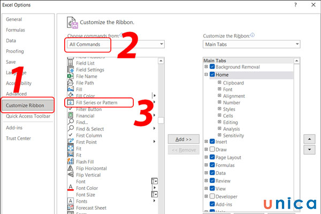Open the Quick Access Toolbar category
The image size is (321, 214).
pos(28,116)
